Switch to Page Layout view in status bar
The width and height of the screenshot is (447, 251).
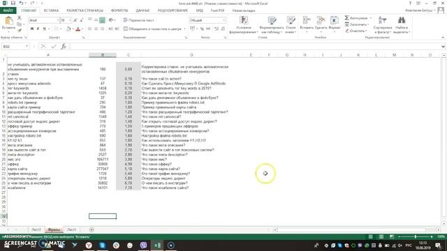click(x=381, y=236)
